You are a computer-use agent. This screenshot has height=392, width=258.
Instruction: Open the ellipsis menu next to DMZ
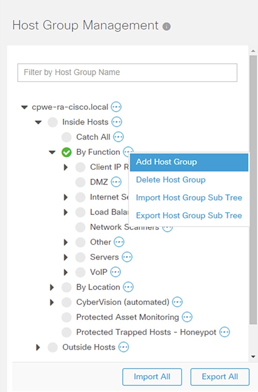point(116,182)
